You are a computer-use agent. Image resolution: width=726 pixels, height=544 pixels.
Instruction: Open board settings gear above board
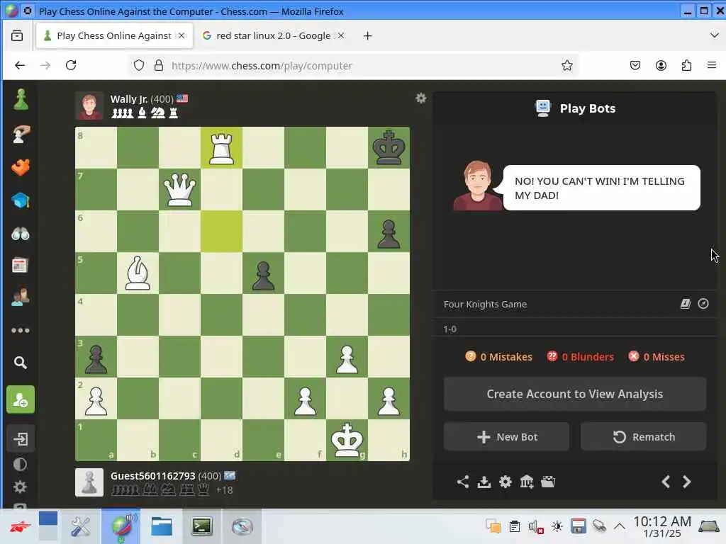click(x=420, y=98)
